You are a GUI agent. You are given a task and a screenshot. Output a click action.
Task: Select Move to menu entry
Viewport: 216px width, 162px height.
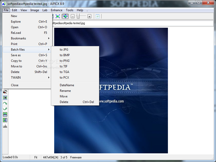tap(27, 66)
